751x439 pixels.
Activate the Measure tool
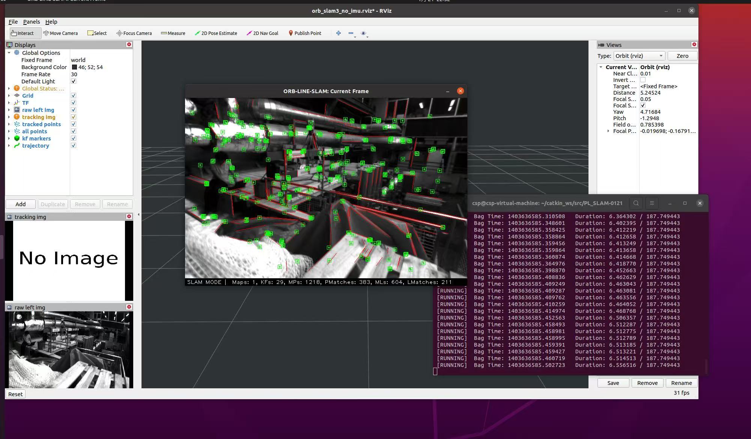click(173, 33)
